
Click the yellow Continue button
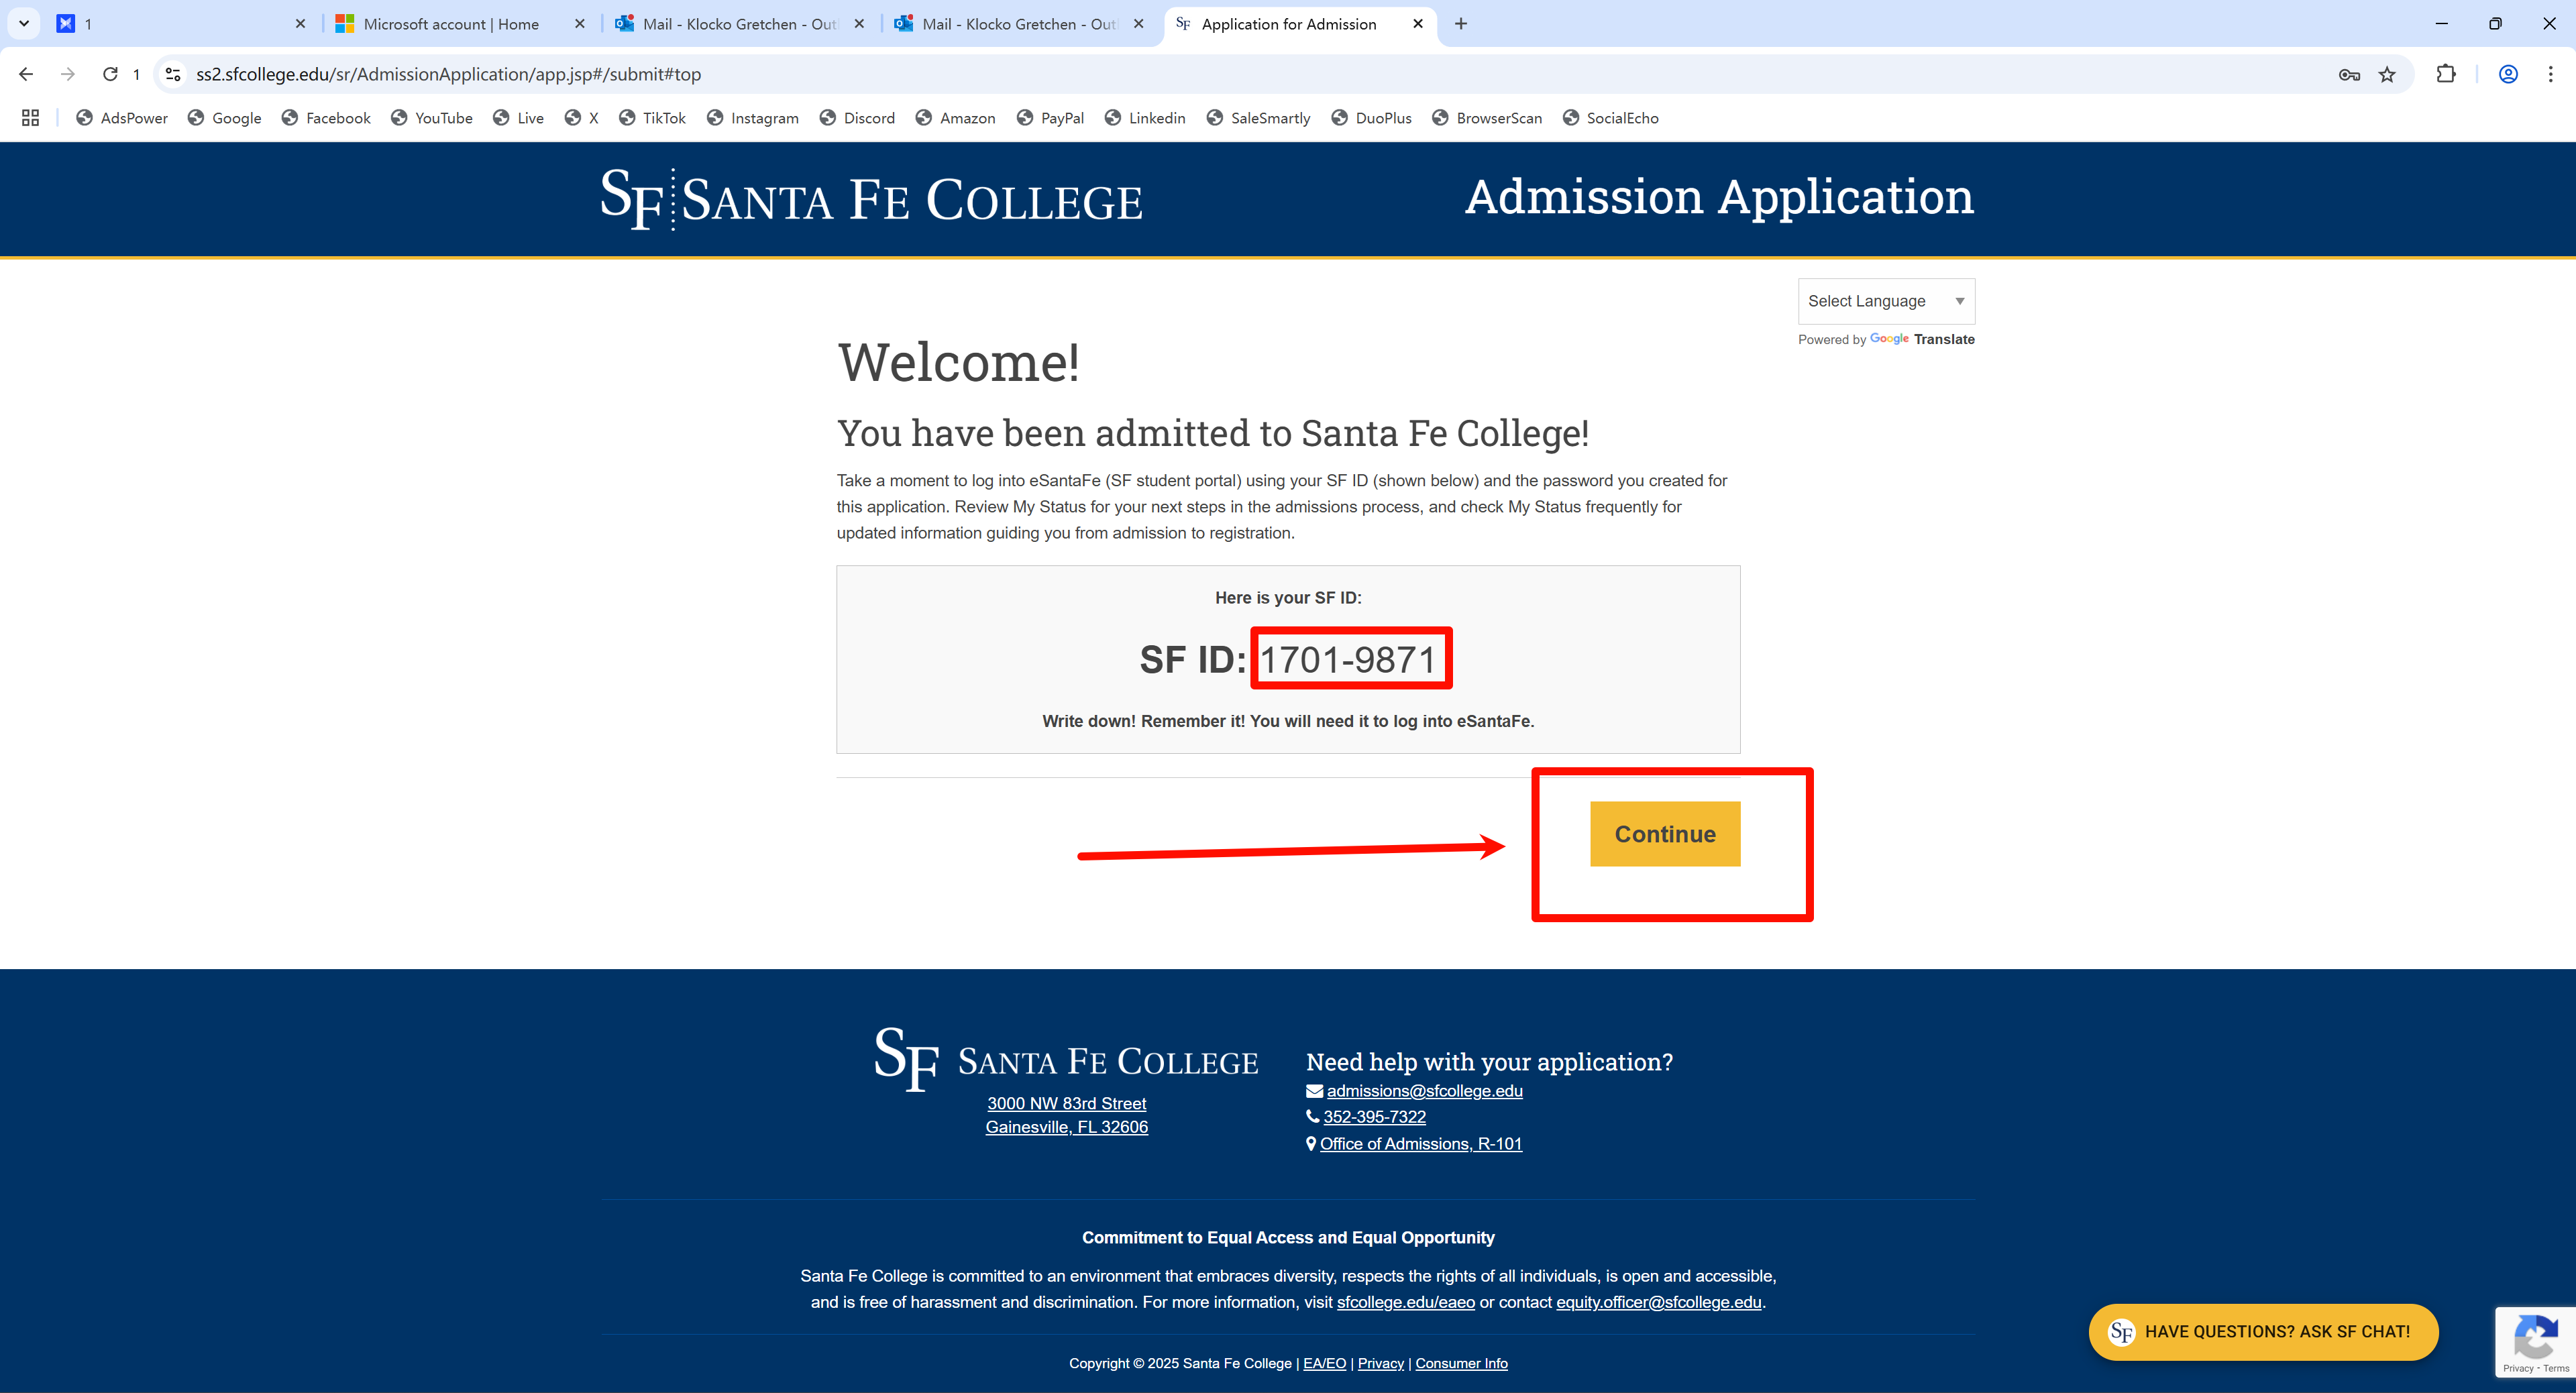[1665, 834]
